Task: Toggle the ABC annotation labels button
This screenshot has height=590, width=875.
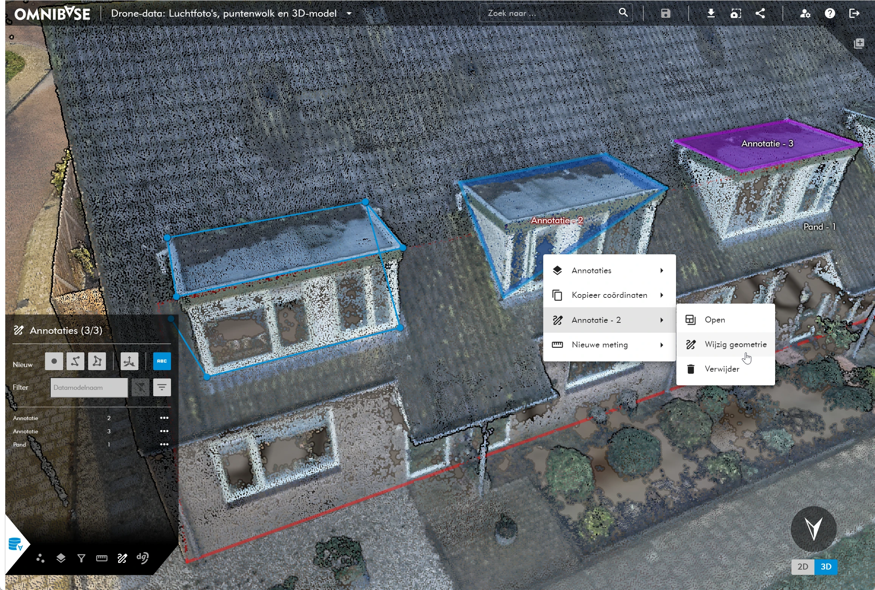Action: tap(162, 361)
